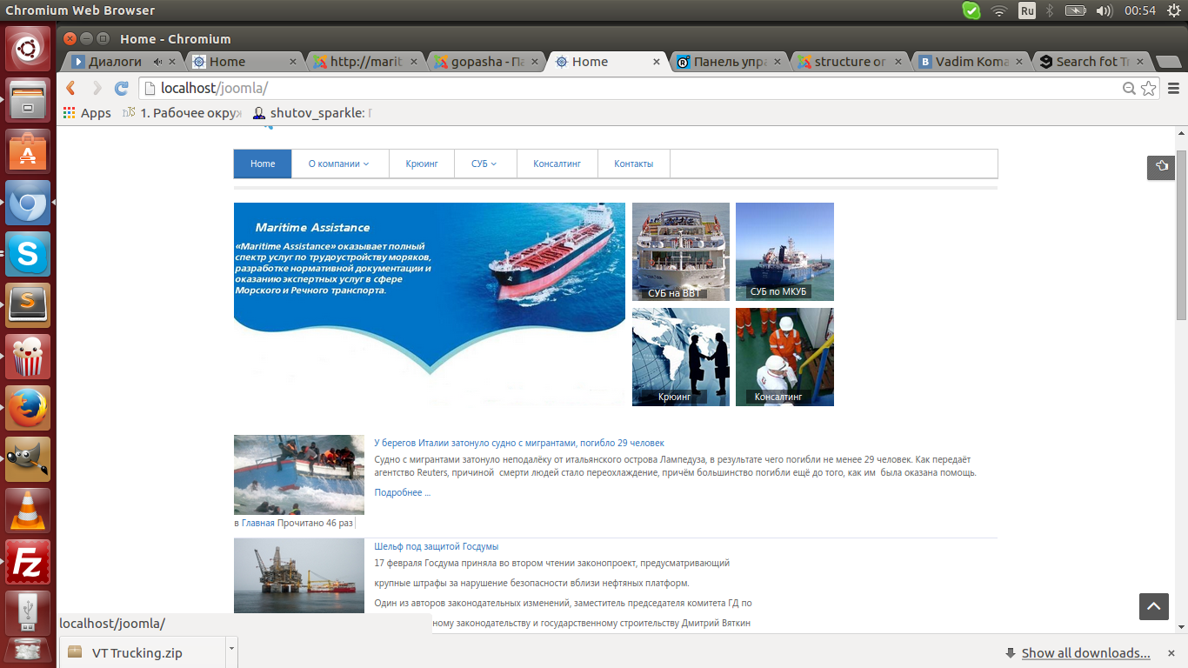This screenshot has width=1188, height=668.
Task: Open Ubuntu Dash from the launcher
Action: 29,49
